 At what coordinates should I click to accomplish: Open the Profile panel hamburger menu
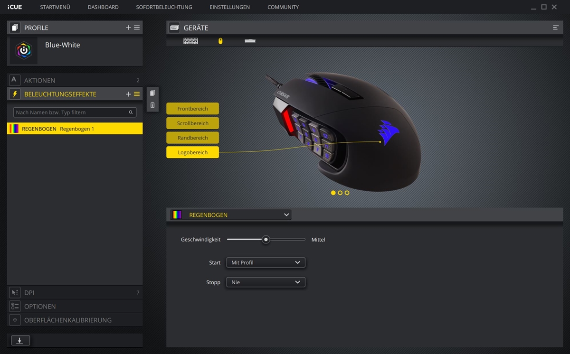[137, 28]
